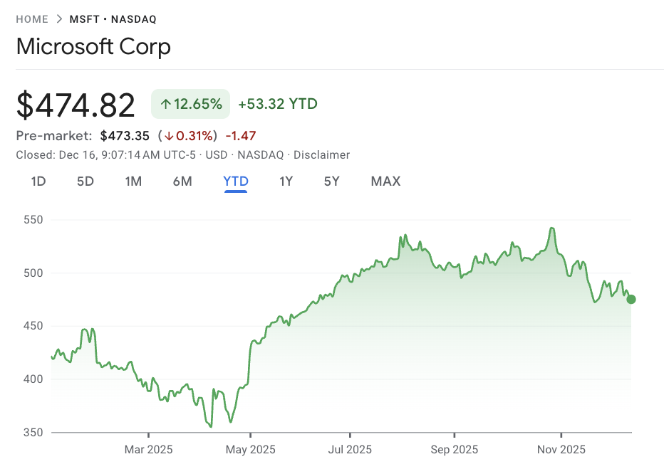This screenshot has width=664, height=474.
Task: Click the breadcrumb chevron arrow after HOME
Action: coord(59,19)
